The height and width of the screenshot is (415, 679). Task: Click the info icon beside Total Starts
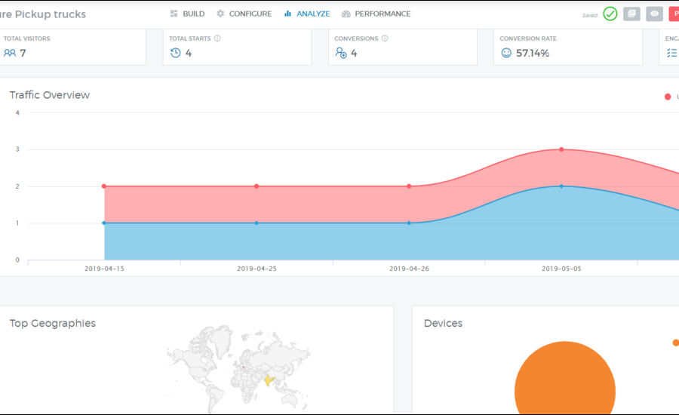coord(217,38)
